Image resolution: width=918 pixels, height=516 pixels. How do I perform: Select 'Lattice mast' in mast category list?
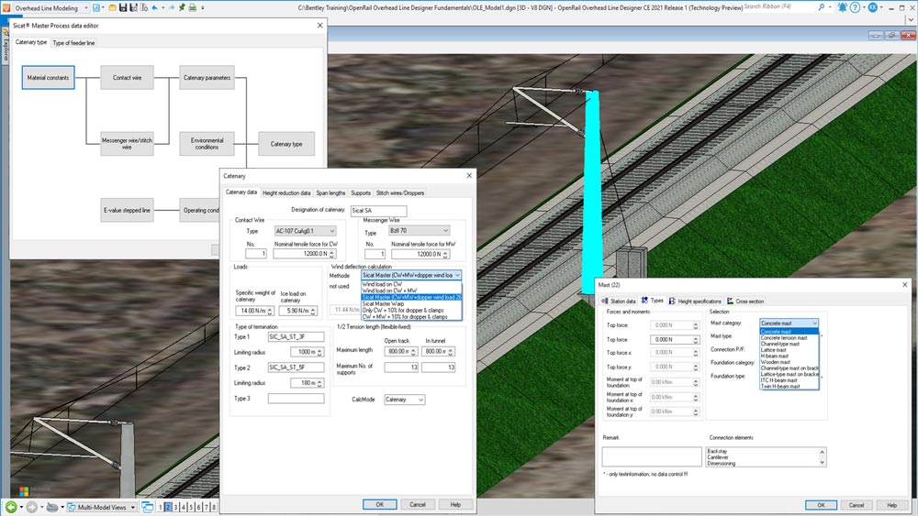pos(789,350)
